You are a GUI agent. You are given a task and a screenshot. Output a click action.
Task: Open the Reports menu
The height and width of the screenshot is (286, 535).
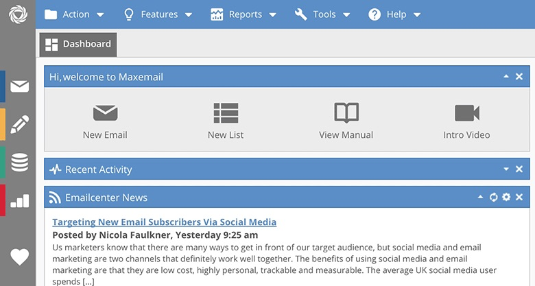243,14
